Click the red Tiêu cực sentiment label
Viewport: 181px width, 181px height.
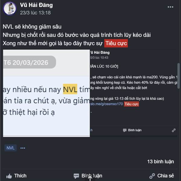pyautogui.click(x=116, y=43)
